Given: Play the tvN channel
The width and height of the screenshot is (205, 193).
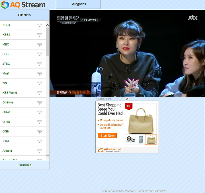Looking at the screenshot, I should pyautogui.click(x=5, y=83).
